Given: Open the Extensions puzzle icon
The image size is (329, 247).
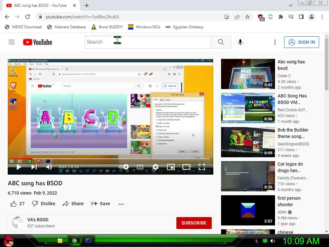Looking at the screenshot, I should 281,17.
